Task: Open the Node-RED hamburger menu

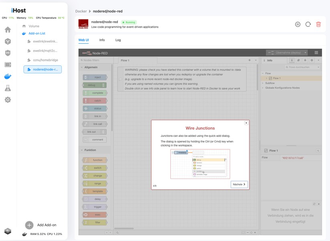Action: [x=316, y=52]
